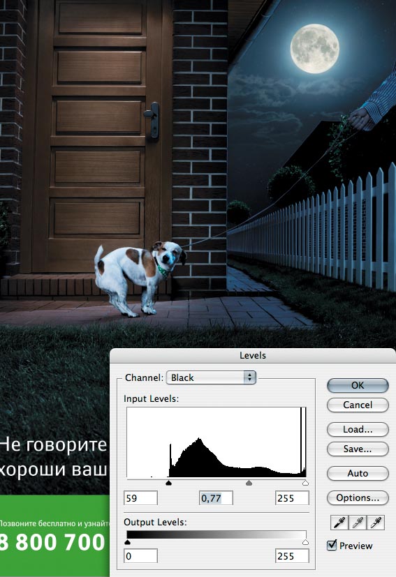
Task: Click the output highlight field showing 255
Action: pyautogui.click(x=292, y=555)
